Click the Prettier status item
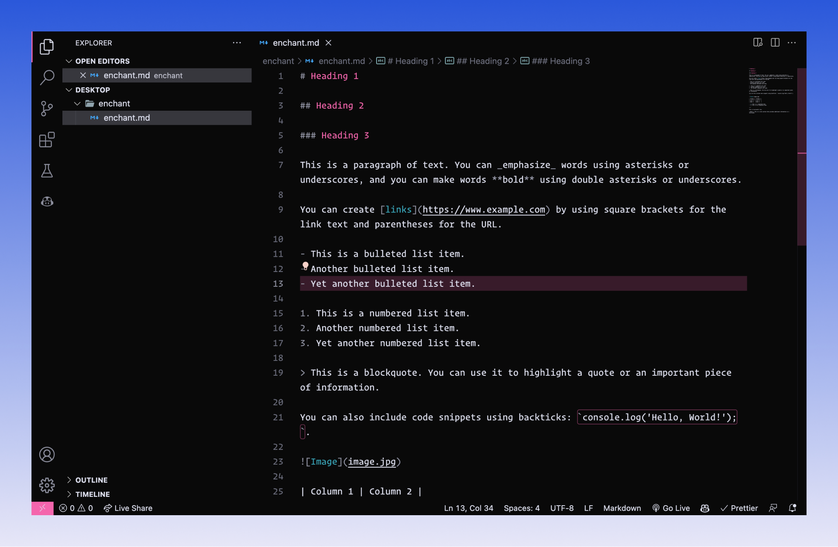This screenshot has height=547, width=838. pyautogui.click(x=739, y=508)
